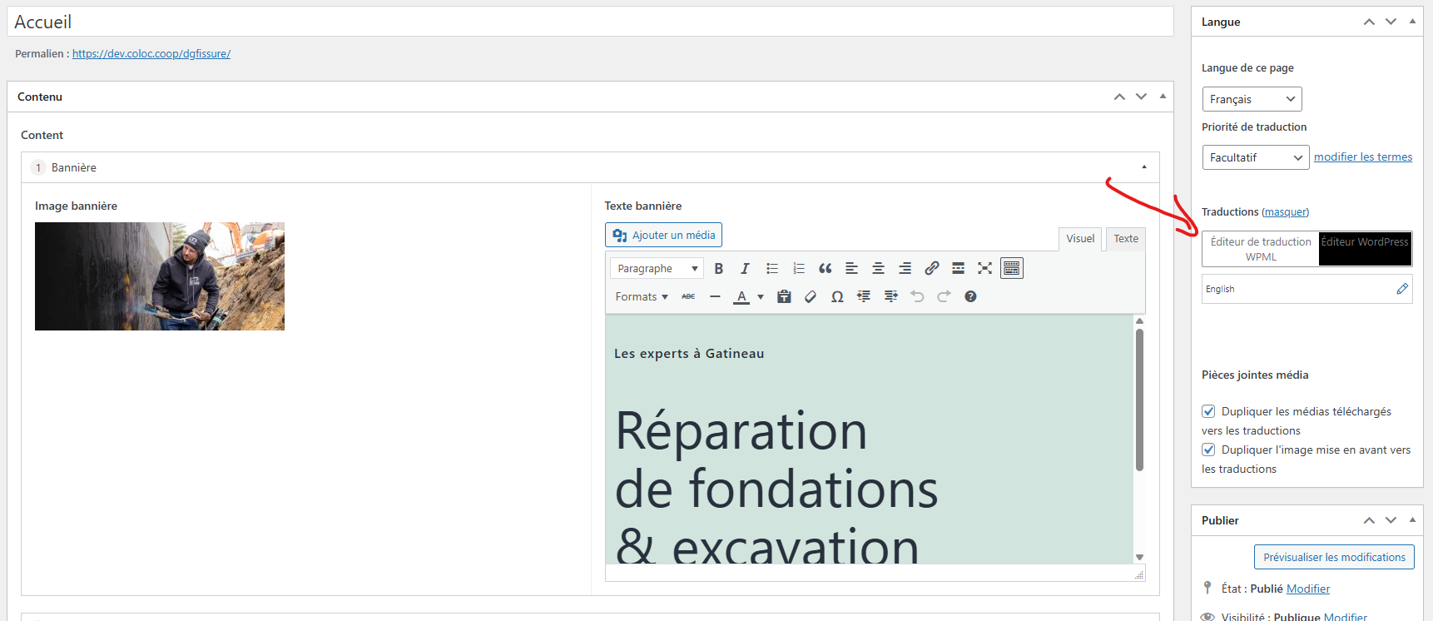Screen dimensions: 1433x621
Task: Paste as text toggle
Action: tap(784, 296)
